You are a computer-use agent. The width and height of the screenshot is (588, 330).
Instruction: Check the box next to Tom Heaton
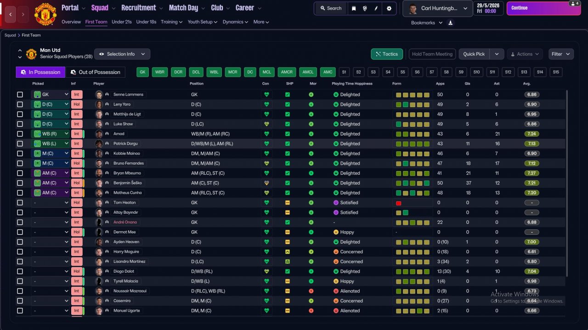click(x=20, y=203)
